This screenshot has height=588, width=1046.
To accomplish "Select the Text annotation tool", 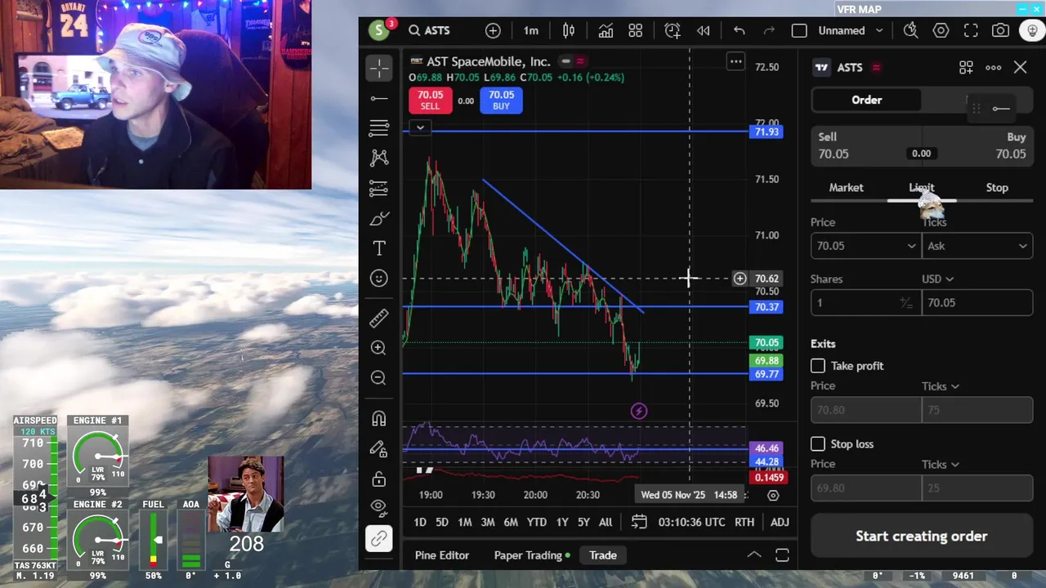I will pyautogui.click(x=378, y=248).
